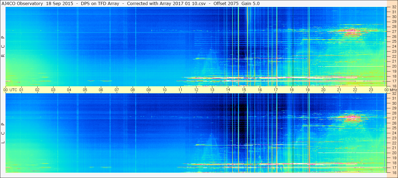Click the 31 MHz tick in LCP panel
The image size is (398, 178).
(x=394, y=99)
